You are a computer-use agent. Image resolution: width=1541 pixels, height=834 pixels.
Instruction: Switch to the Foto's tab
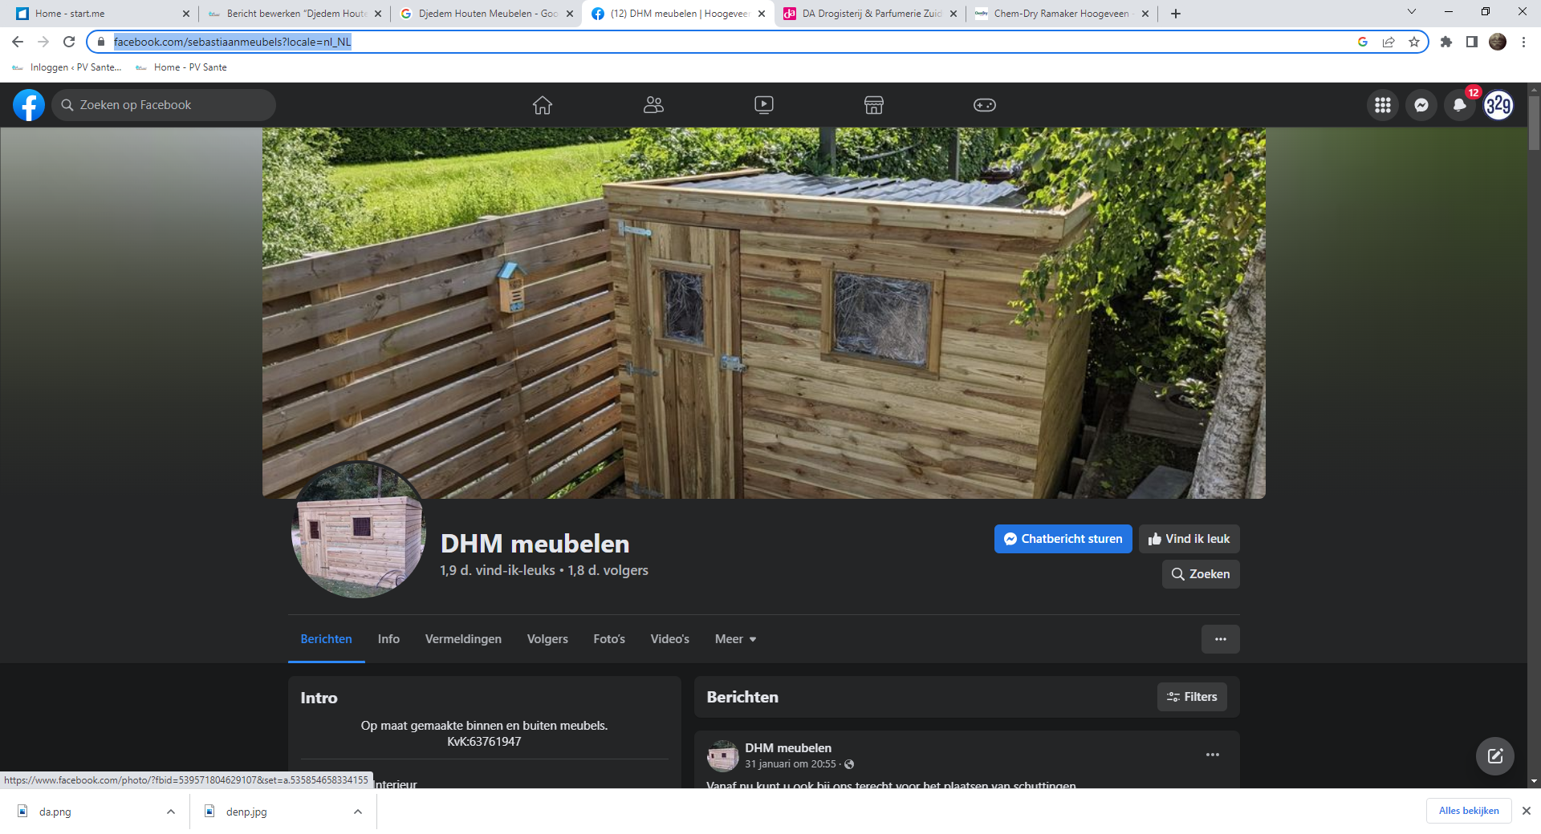coord(608,639)
